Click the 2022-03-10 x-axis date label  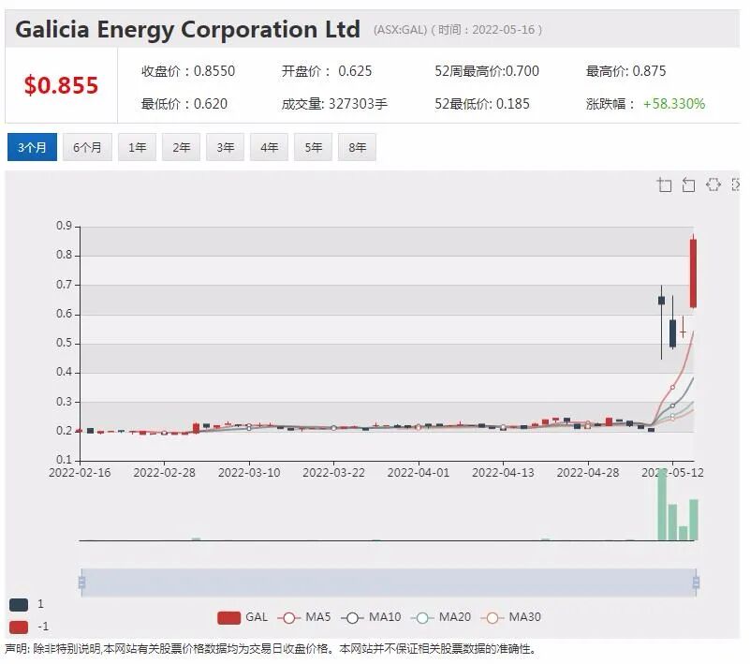[x=249, y=473]
